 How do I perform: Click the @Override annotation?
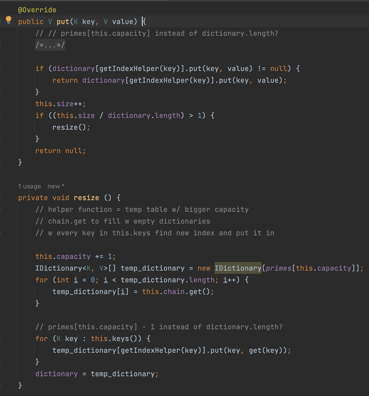[x=37, y=10]
